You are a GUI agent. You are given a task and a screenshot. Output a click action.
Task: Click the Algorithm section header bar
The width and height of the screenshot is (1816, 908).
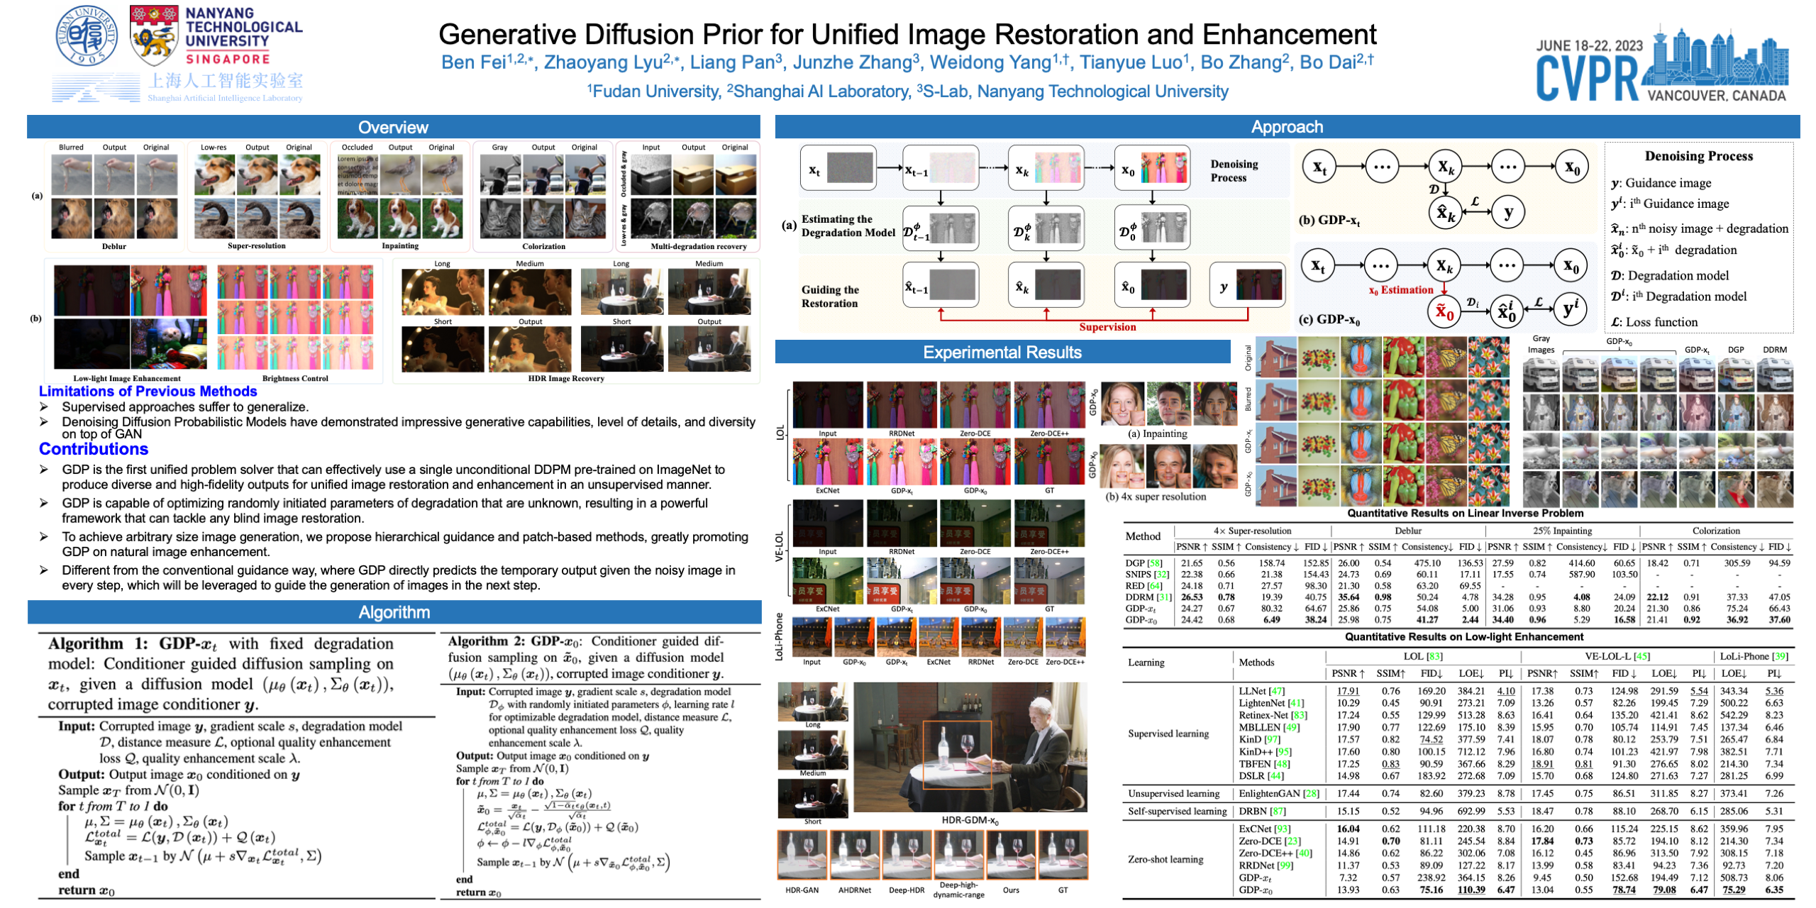pyautogui.click(x=394, y=612)
